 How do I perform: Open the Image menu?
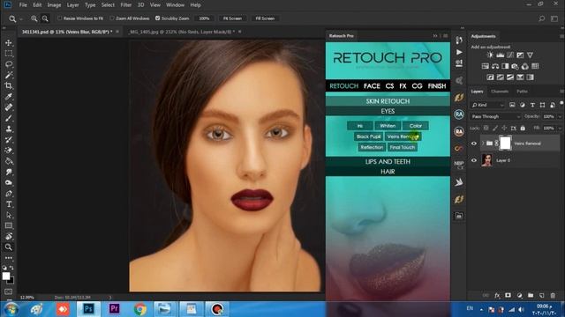tap(54, 5)
